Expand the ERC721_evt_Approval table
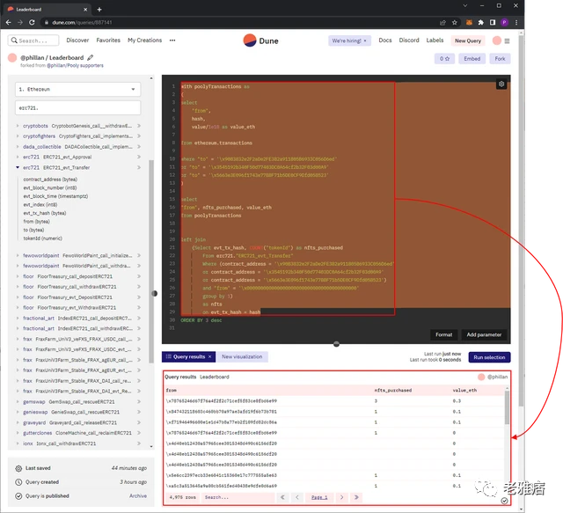 (18, 157)
